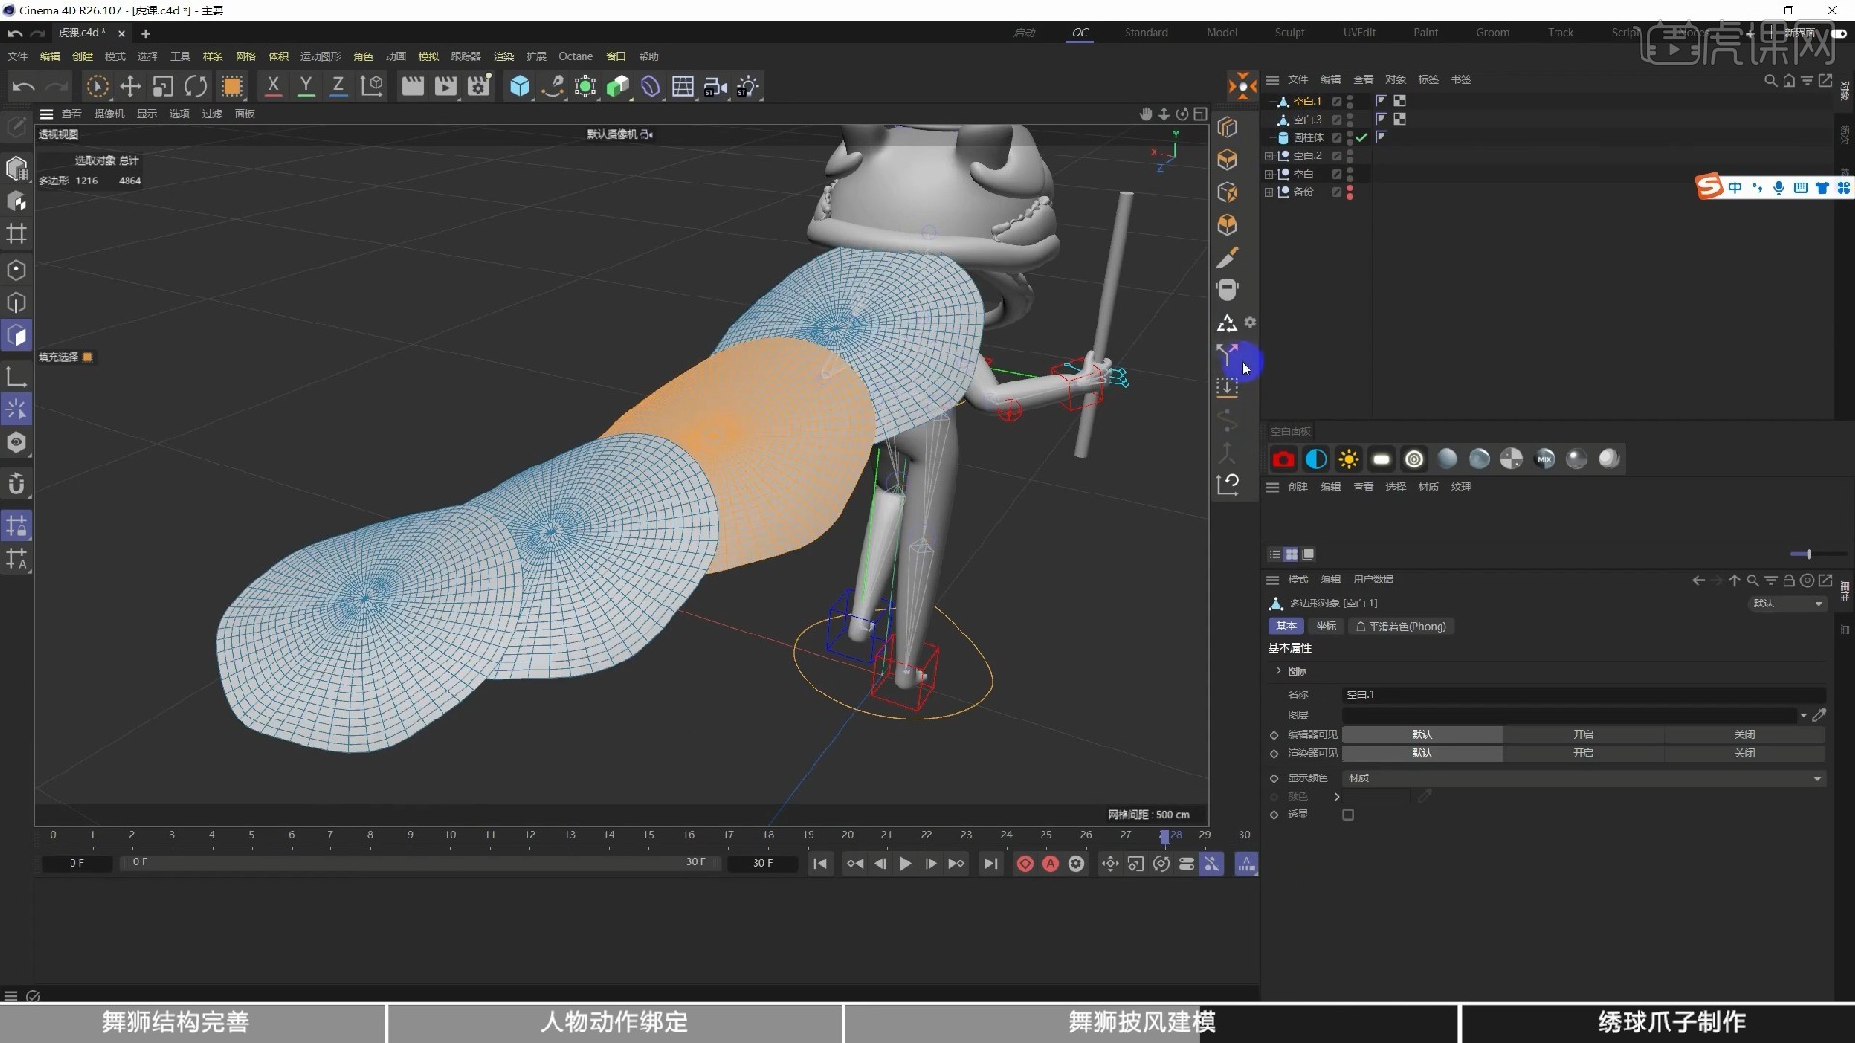Add a light from the toolbar
The width and height of the screenshot is (1855, 1043).
[x=749, y=87]
